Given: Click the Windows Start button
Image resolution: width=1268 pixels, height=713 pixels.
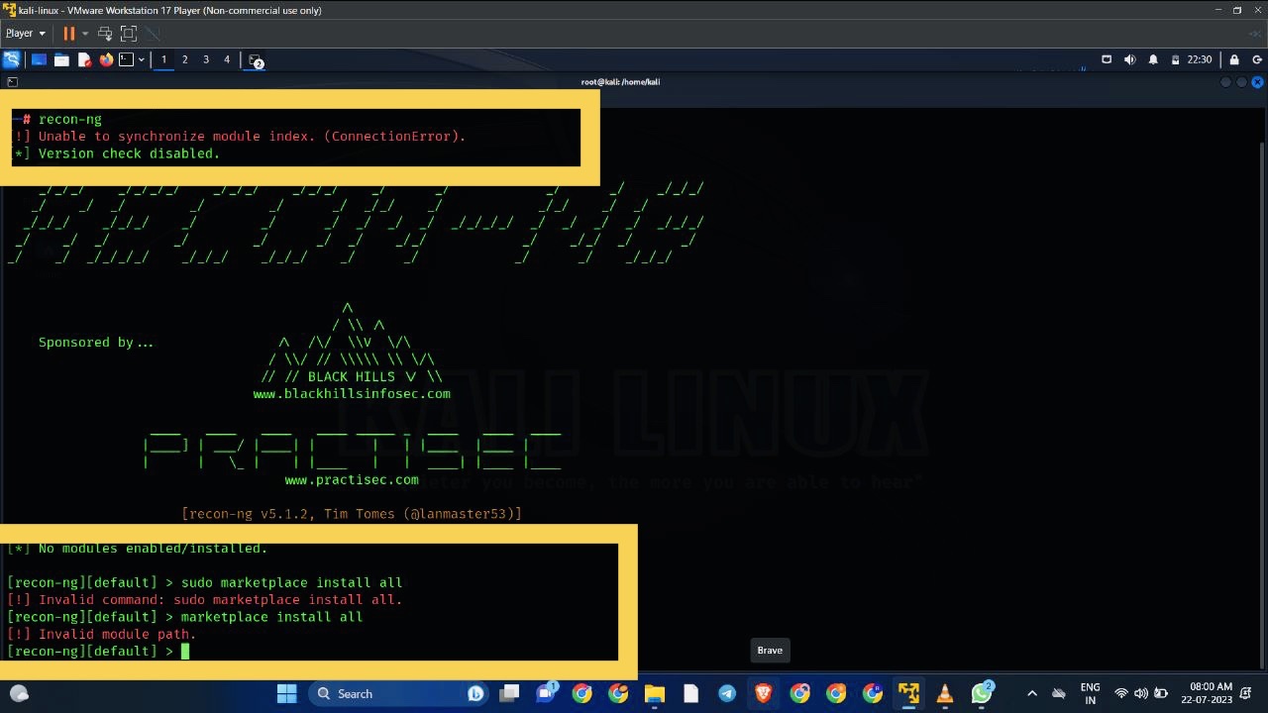Looking at the screenshot, I should coord(286,693).
